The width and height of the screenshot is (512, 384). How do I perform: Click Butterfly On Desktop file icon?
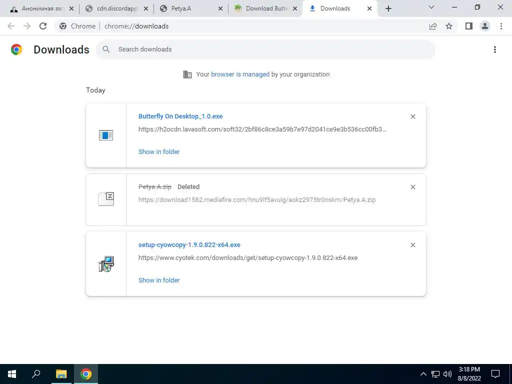(x=106, y=135)
